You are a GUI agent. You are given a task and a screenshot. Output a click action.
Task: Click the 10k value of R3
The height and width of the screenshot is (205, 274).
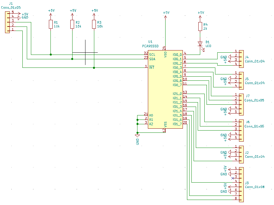[x=100, y=26]
